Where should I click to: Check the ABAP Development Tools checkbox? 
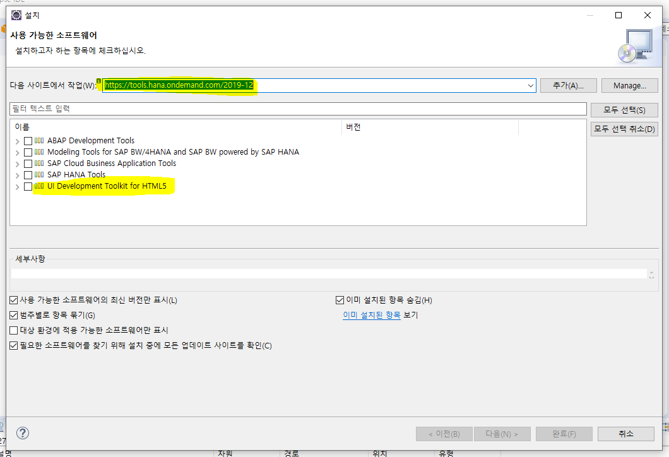(x=28, y=141)
